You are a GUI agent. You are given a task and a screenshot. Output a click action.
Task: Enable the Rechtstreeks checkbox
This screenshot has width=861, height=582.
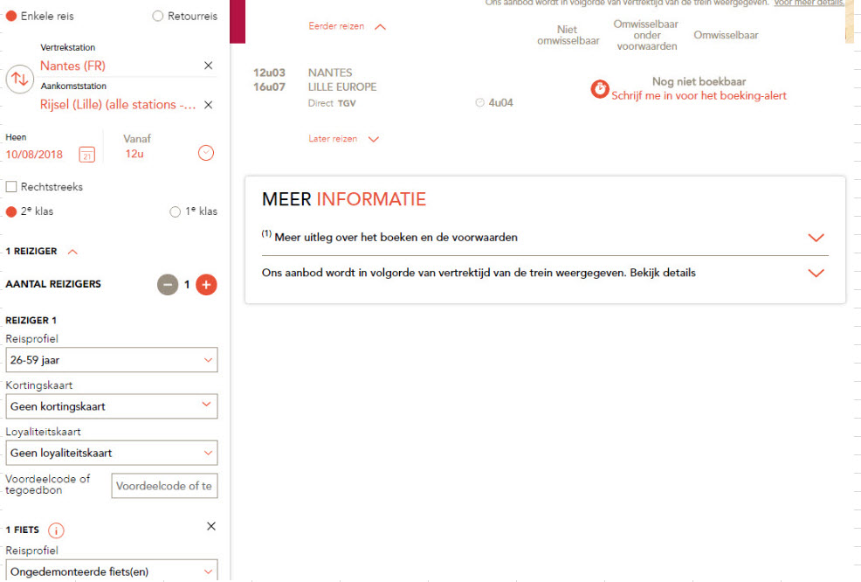11,187
